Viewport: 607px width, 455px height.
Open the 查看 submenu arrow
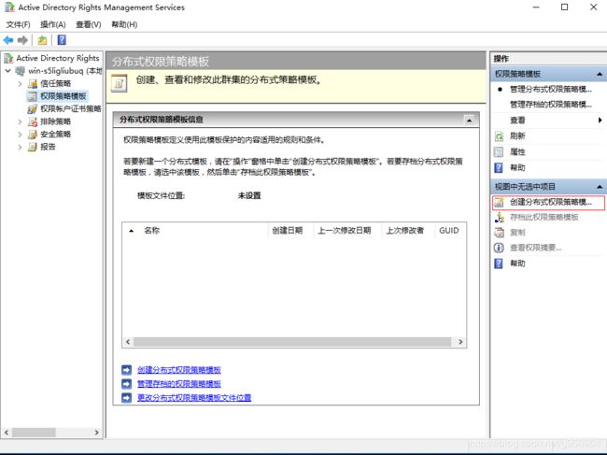tap(600, 120)
